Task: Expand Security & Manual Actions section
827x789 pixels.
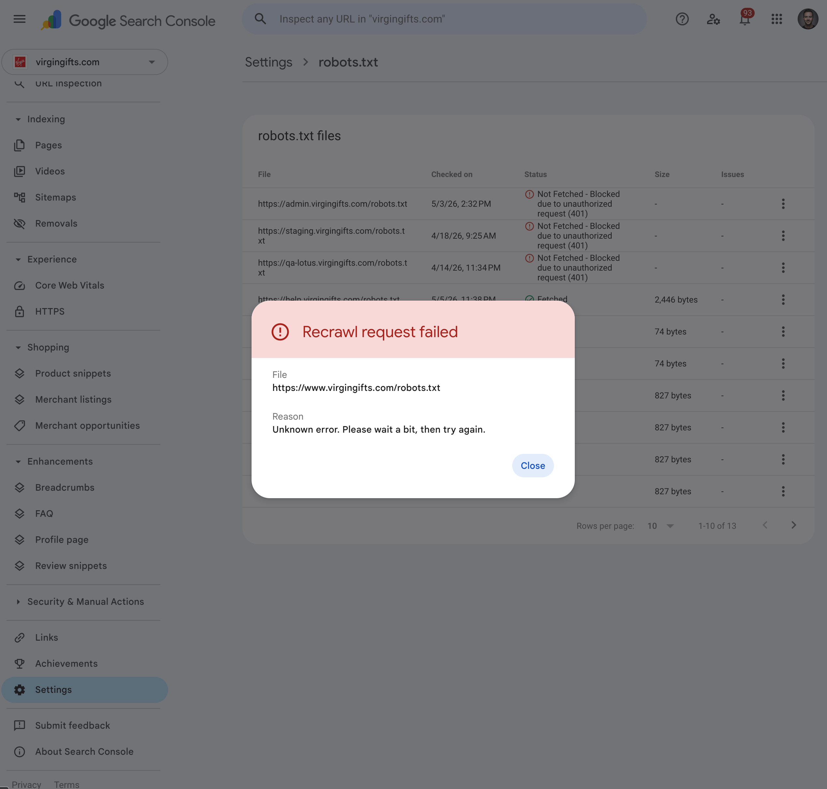Action: point(18,602)
